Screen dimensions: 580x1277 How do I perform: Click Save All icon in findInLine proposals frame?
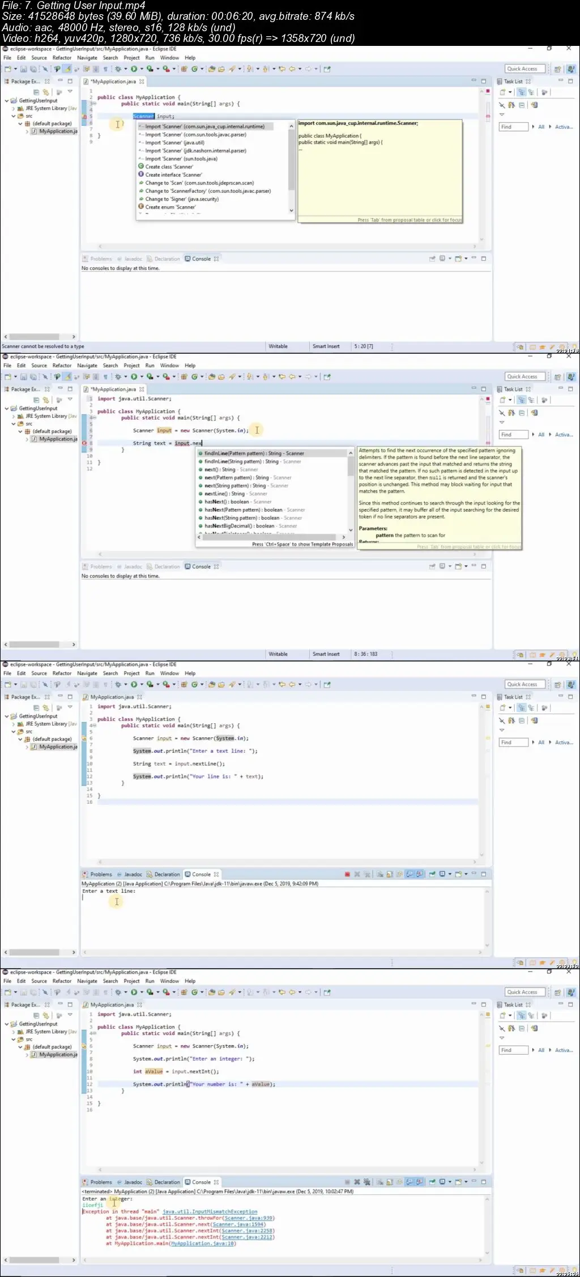point(33,377)
